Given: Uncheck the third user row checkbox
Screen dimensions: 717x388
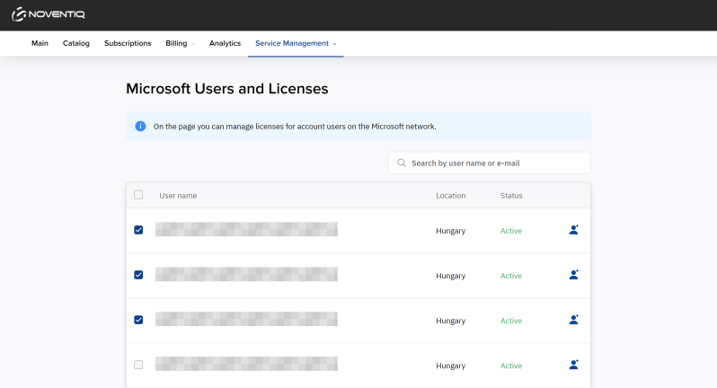Looking at the screenshot, I should coord(138,320).
